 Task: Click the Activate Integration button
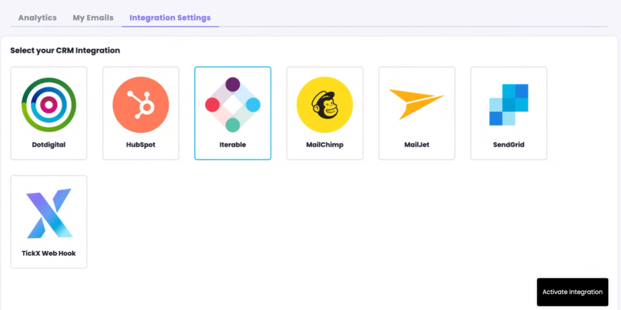[572, 292]
